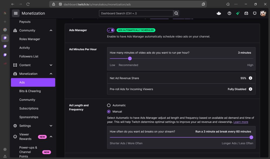Click the ad break frequency slider handle
The height and width of the screenshot is (159, 270).
[x=251, y=137]
